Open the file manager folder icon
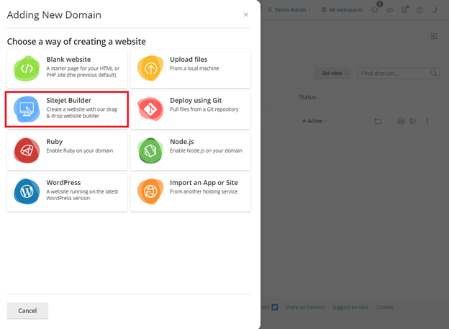Screen dimensions: 449x329 [x=378, y=121]
